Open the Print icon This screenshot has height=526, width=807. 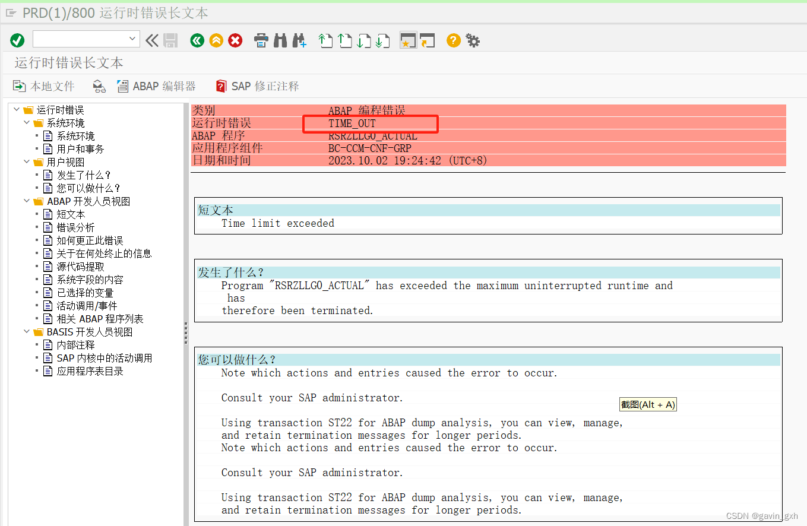[261, 40]
